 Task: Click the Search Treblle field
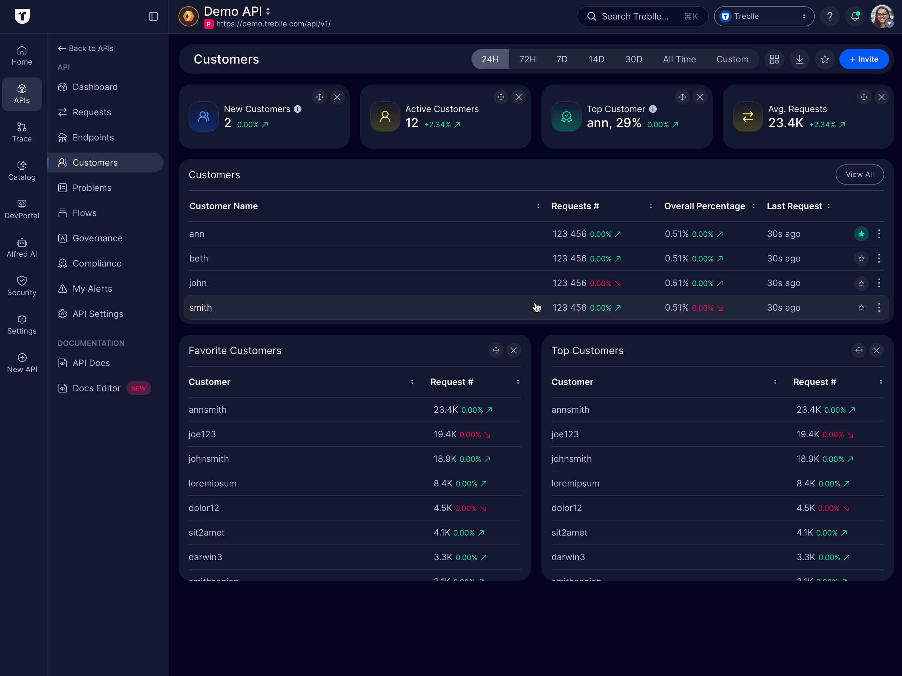[642, 16]
